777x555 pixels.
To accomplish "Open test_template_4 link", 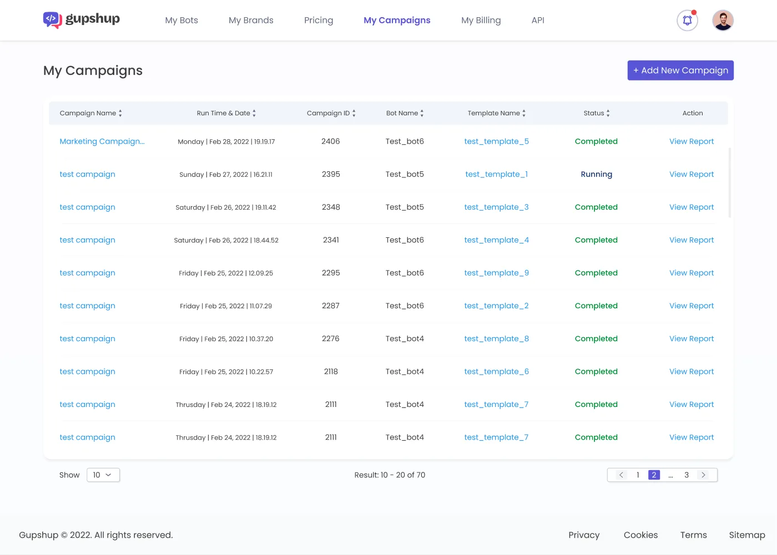I will [x=497, y=240].
